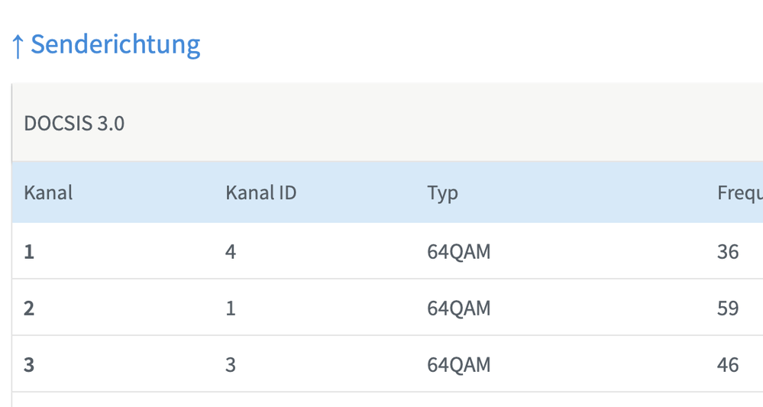Click the Typ column header
This screenshot has width=763, height=407.
442,192
